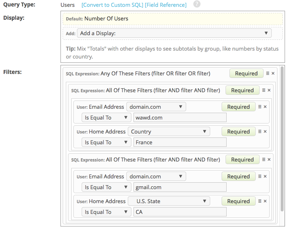Open the Convert to Custom SQL link
This screenshot has width=290, height=229.
click(x=106, y=5)
